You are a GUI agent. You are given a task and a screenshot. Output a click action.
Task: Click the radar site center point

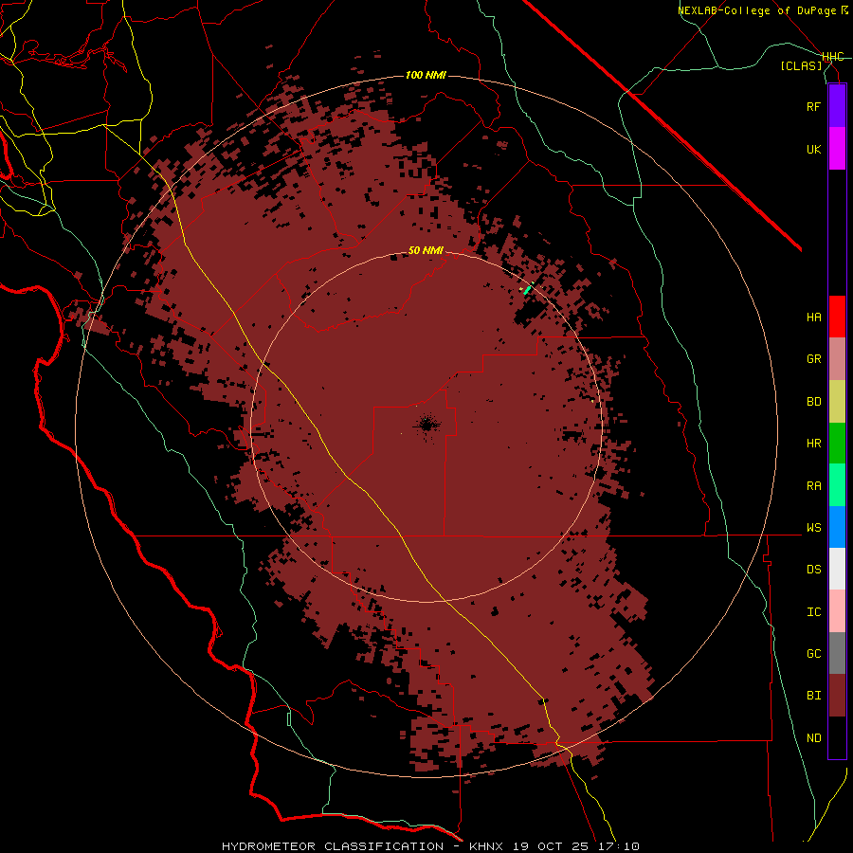426,426
